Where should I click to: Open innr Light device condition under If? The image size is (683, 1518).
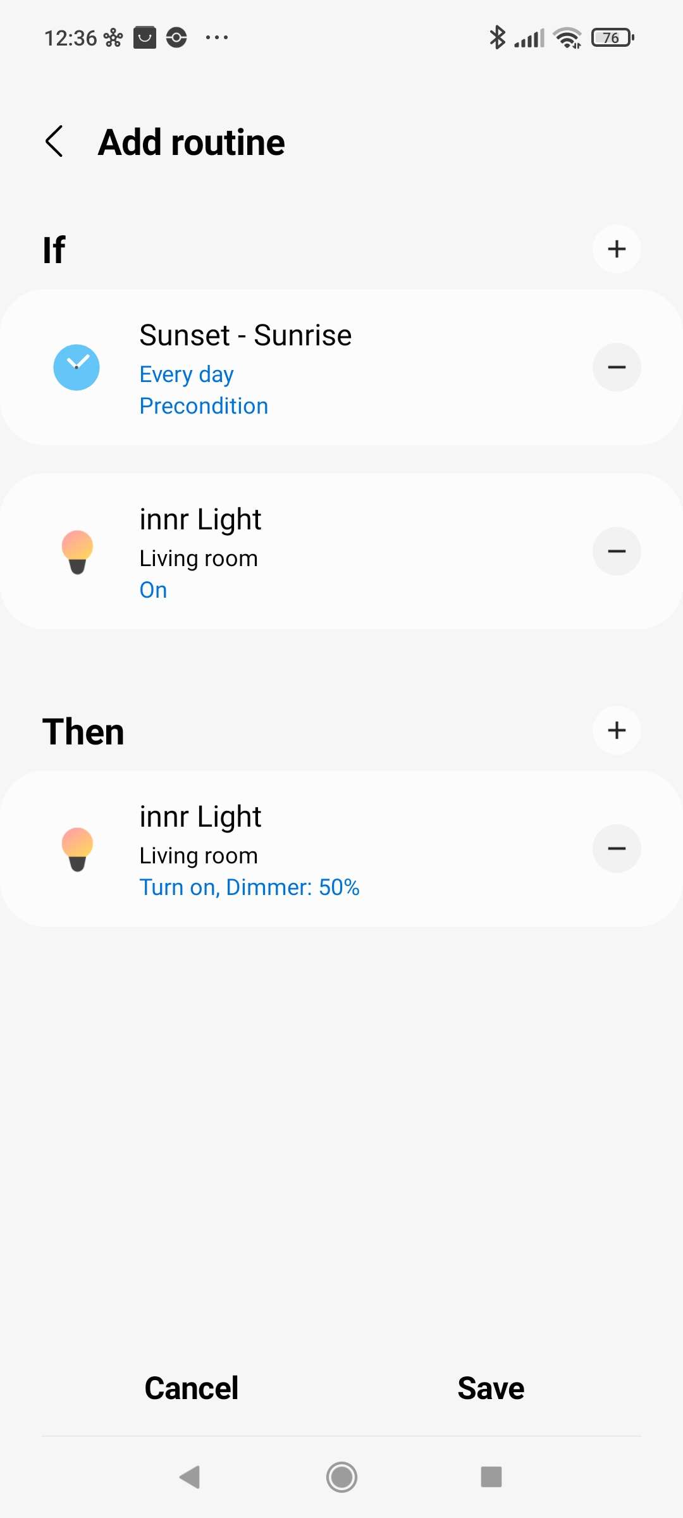(200, 520)
